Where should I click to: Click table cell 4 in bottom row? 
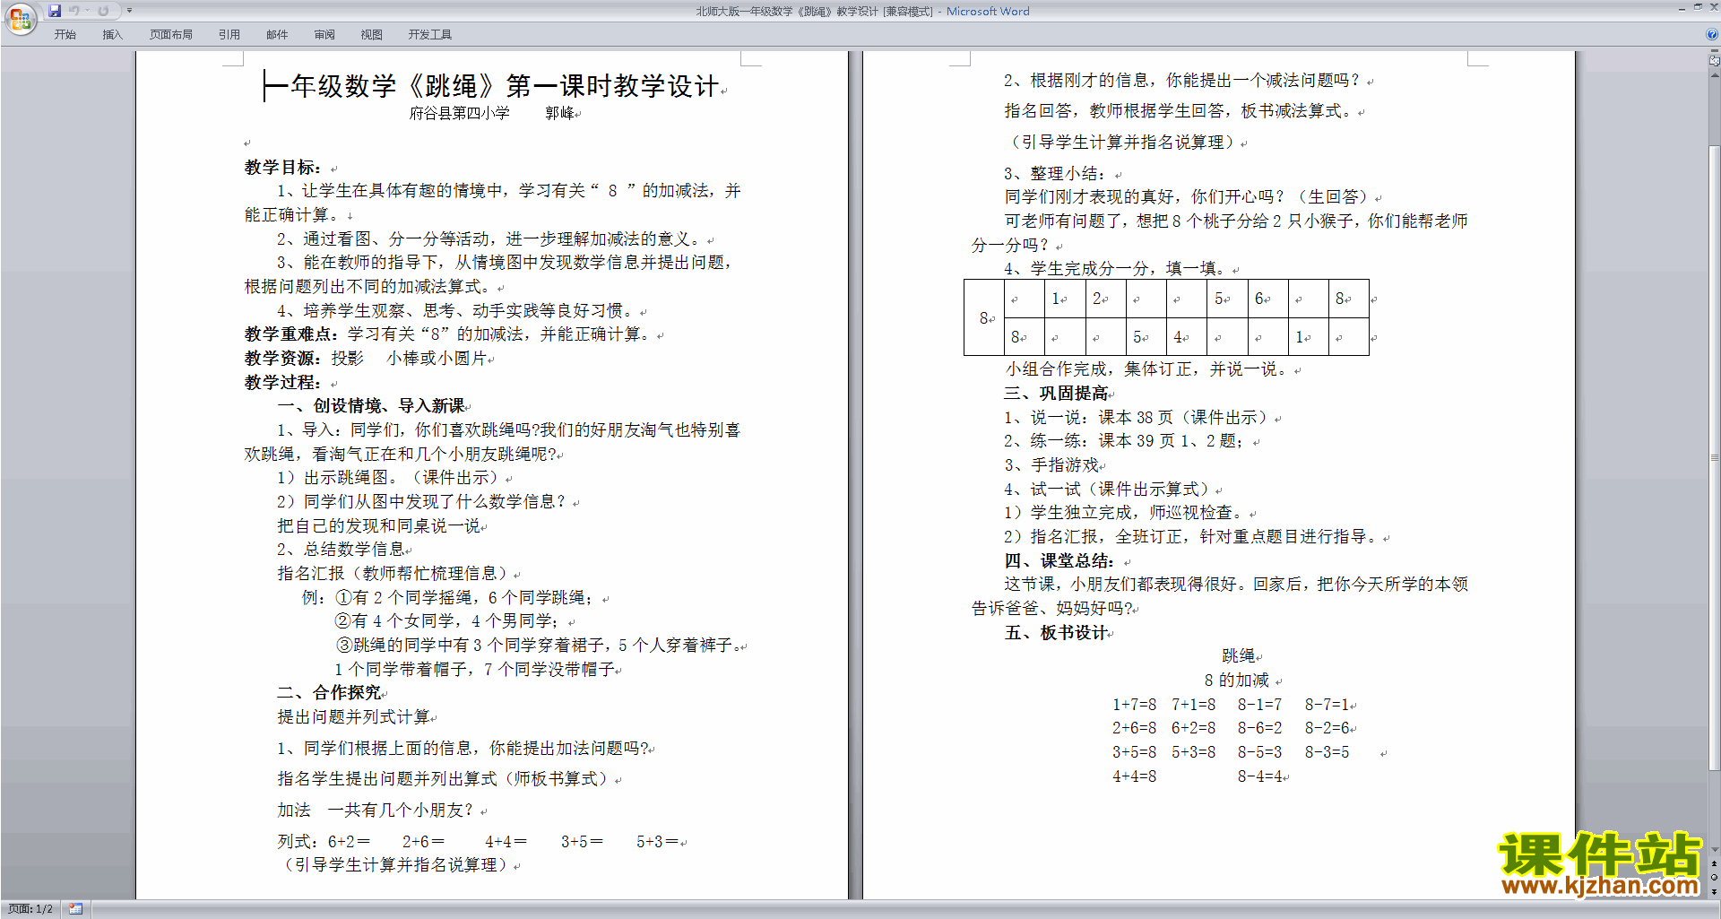tap(1186, 337)
